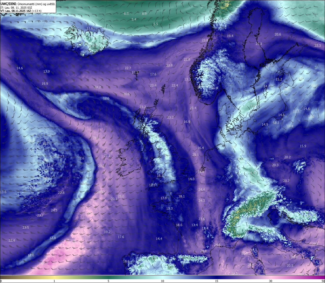Click the map value 23.7

point(40,215)
